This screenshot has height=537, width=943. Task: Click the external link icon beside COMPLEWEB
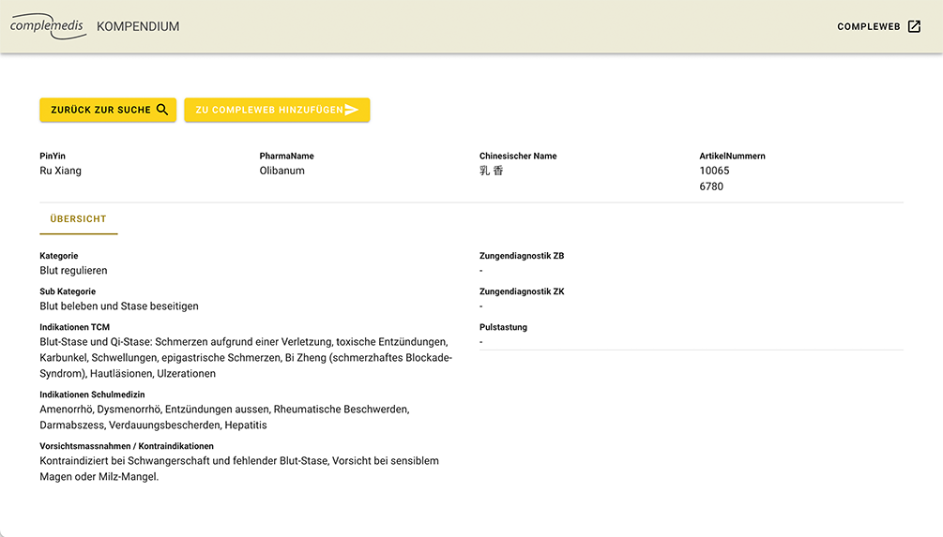coord(914,27)
